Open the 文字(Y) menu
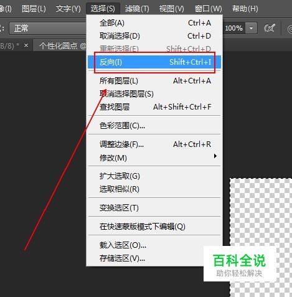 click(x=68, y=9)
